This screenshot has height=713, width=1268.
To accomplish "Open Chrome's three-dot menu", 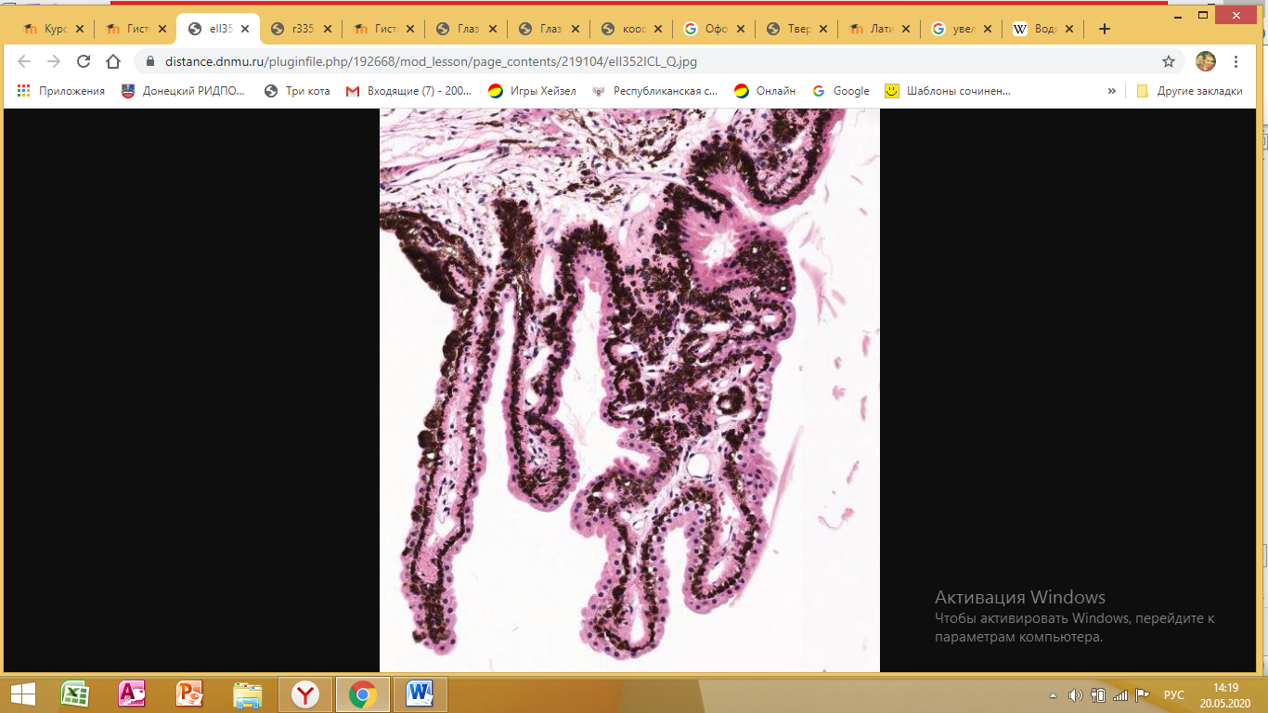I will 1236,61.
